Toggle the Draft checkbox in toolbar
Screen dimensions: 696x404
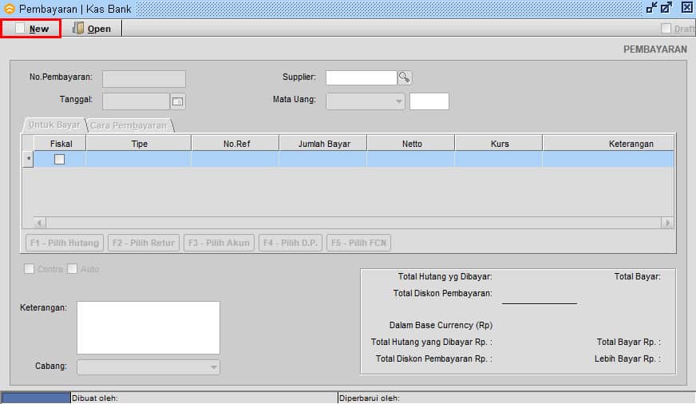point(666,29)
